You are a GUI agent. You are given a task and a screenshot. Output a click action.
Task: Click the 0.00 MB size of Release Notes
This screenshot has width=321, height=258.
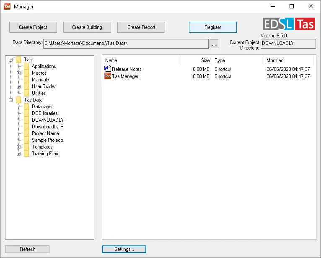[201, 69]
